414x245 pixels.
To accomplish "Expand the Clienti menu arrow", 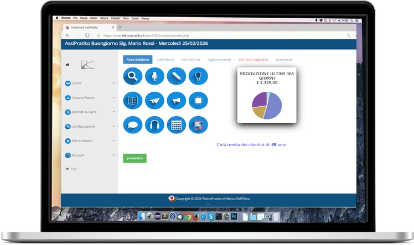I will (x=113, y=83).
